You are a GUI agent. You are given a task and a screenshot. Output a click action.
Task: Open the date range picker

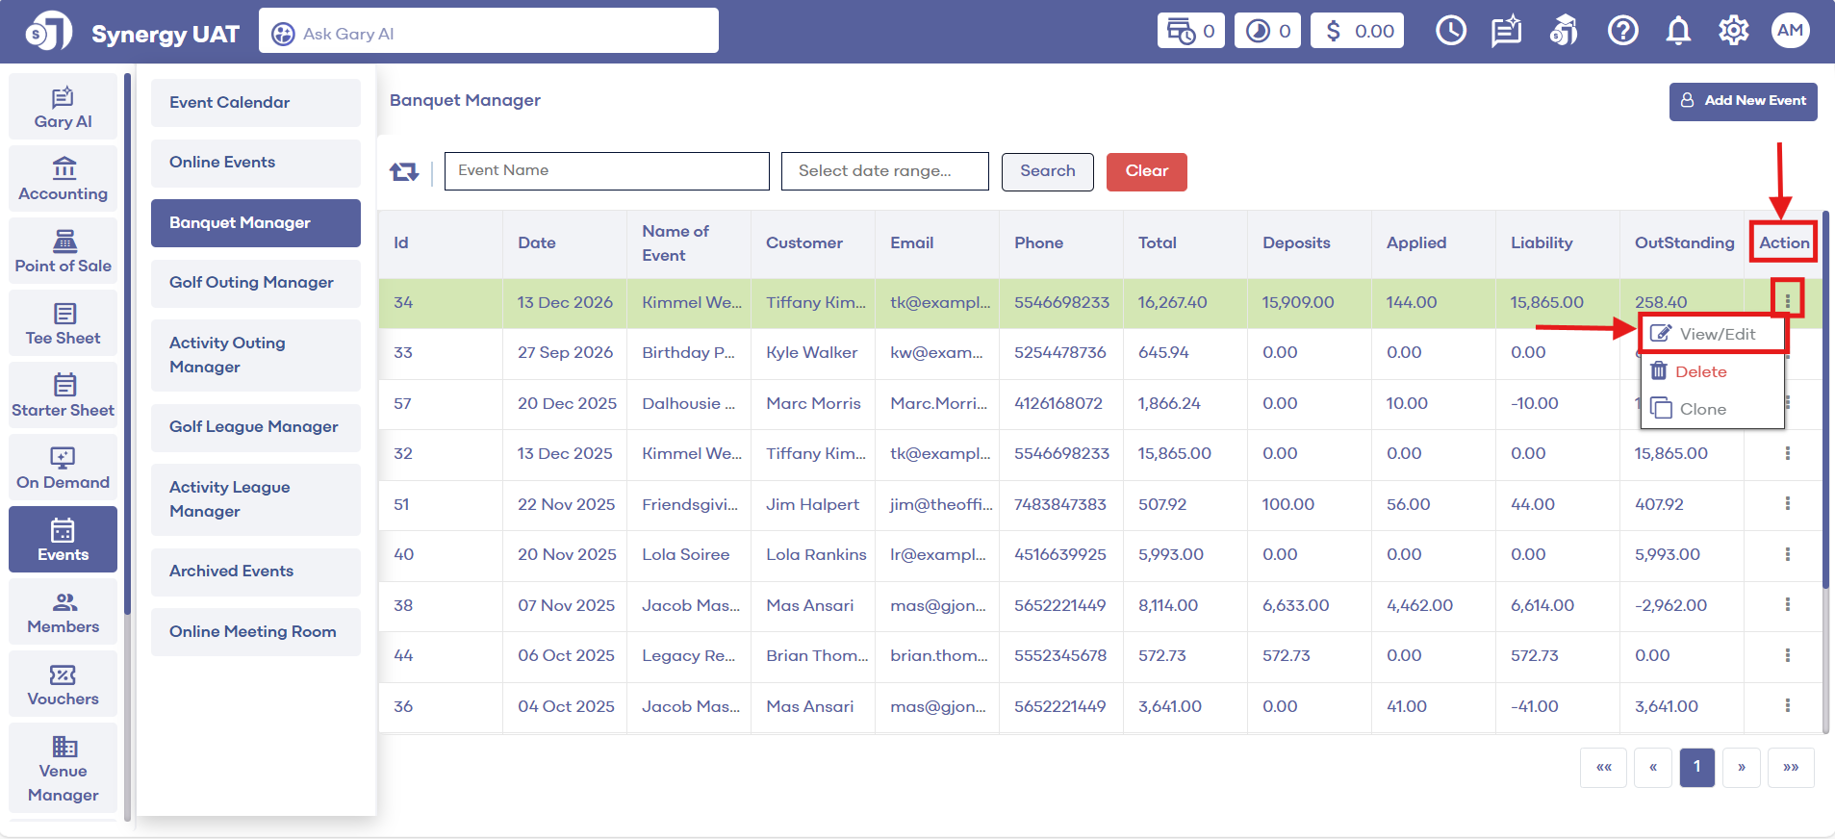click(884, 171)
